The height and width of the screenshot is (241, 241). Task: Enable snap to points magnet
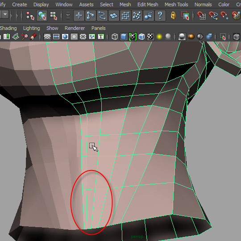pyautogui.click(x=224, y=16)
